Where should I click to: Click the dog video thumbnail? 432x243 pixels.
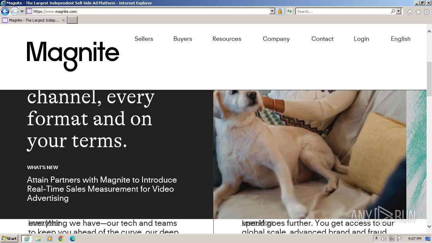[x=310, y=154]
